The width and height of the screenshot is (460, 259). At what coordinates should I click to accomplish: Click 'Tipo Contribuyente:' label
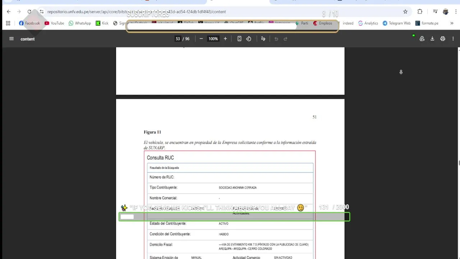pos(164,187)
